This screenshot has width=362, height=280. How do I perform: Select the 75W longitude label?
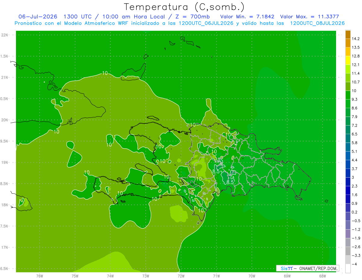[x=75, y=276]
